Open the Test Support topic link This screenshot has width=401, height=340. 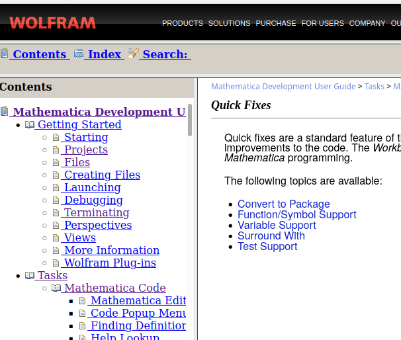[267, 247]
